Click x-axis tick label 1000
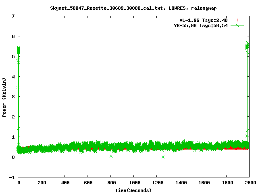 (x=134, y=183)
